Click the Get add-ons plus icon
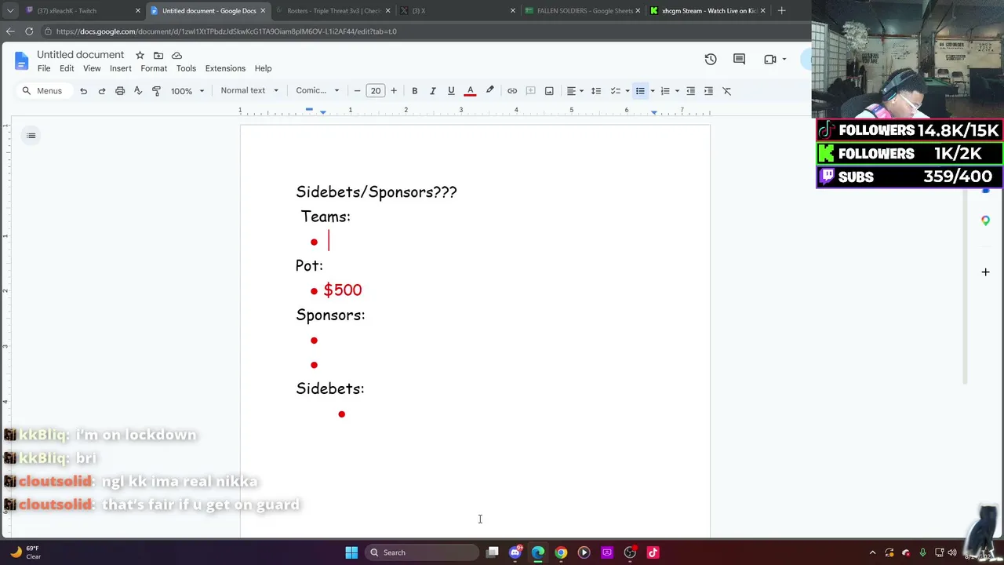This screenshot has width=1004, height=565. (x=985, y=272)
